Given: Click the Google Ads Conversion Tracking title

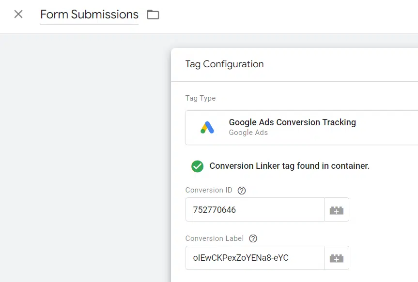Looking at the screenshot, I should point(293,122).
